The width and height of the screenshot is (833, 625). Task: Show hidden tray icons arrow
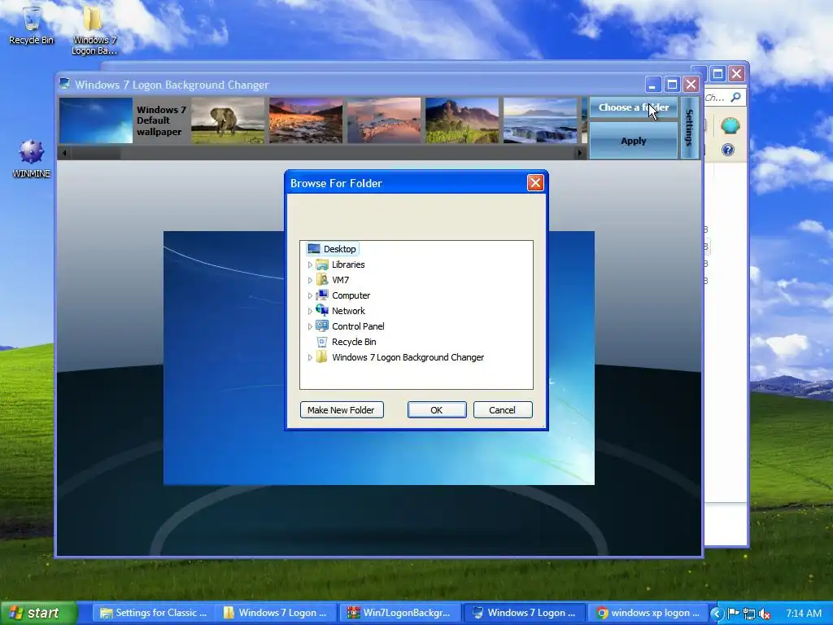pos(716,614)
